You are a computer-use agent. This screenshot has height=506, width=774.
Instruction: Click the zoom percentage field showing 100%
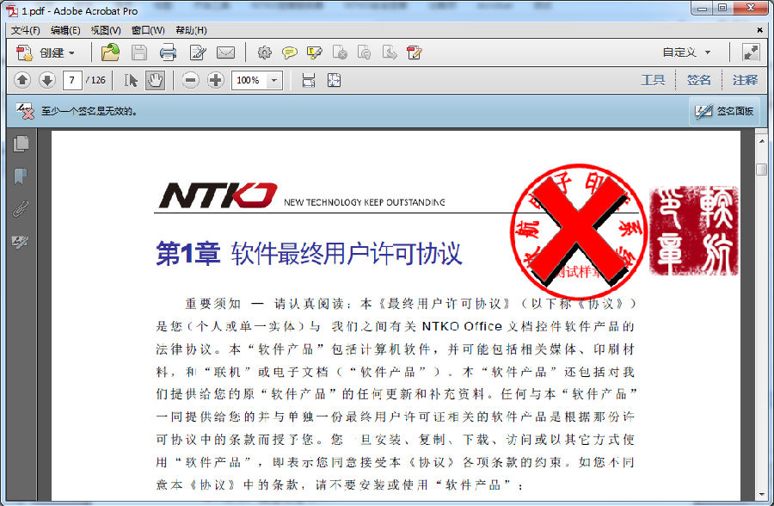(x=249, y=80)
